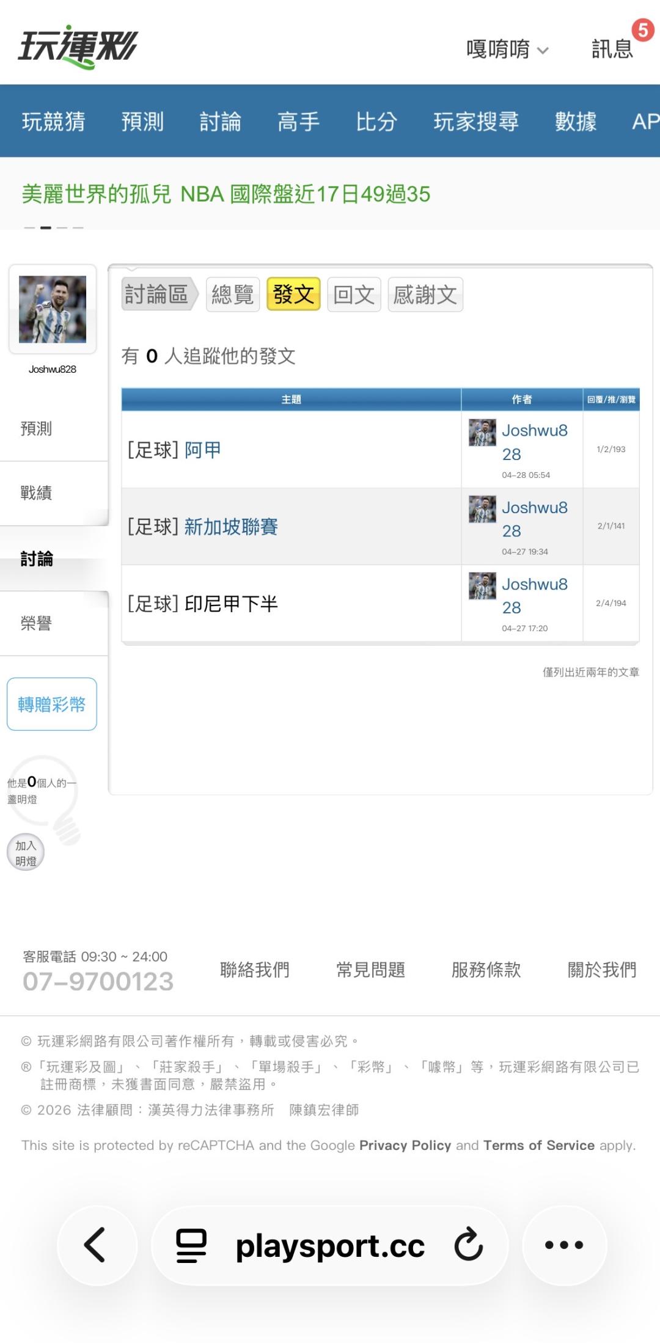The width and height of the screenshot is (660, 1343).
Task: Switch to the 感謝文 tab
Action: tap(425, 295)
